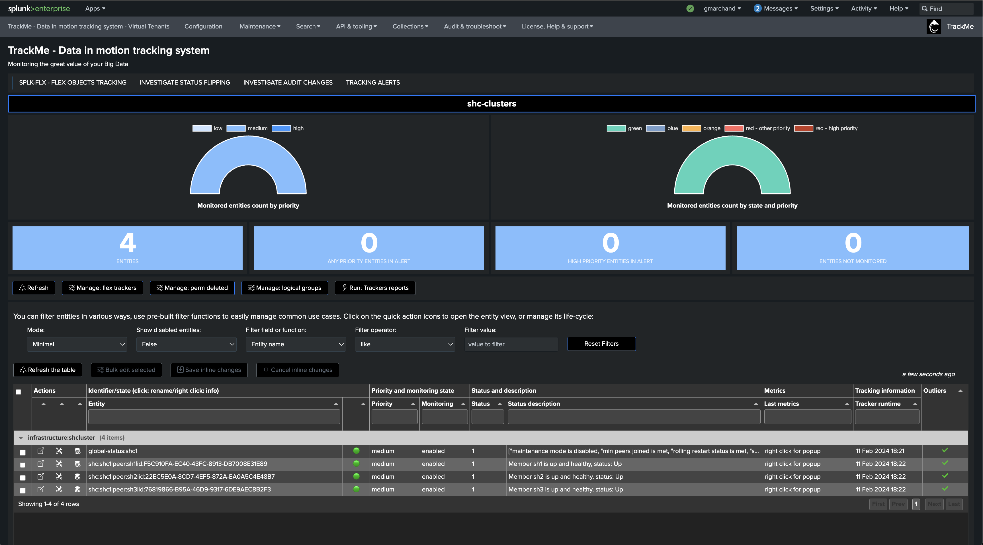Image resolution: width=983 pixels, height=545 pixels.
Task: Click tools icon for global-status:shc1 row
Action: [x=59, y=451]
